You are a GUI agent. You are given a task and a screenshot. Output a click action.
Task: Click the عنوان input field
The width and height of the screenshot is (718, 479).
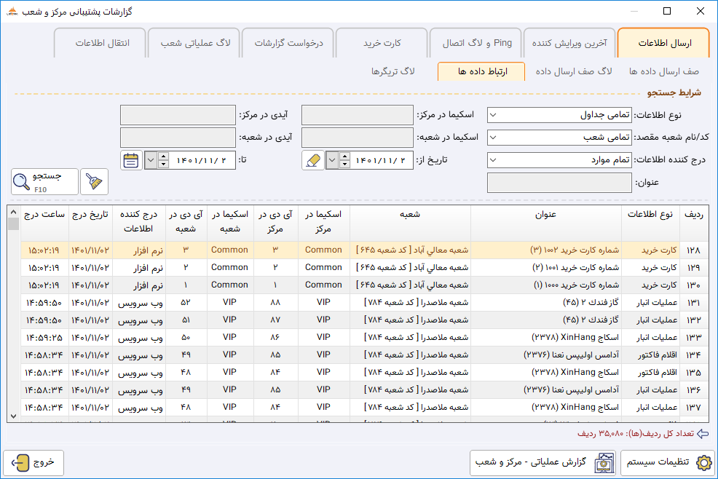point(559,183)
